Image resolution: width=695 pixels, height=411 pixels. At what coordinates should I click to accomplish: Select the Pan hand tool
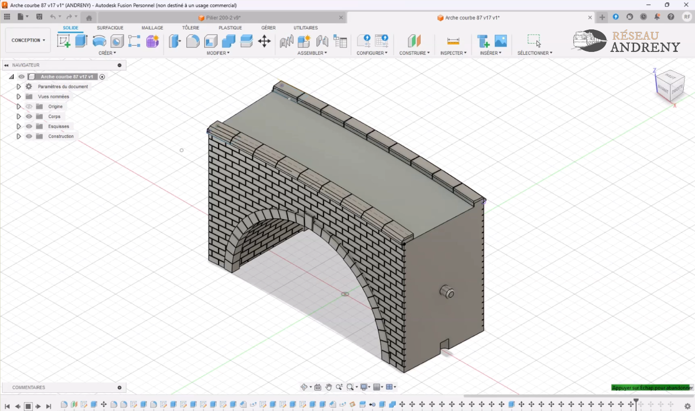(x=328, y=387)
